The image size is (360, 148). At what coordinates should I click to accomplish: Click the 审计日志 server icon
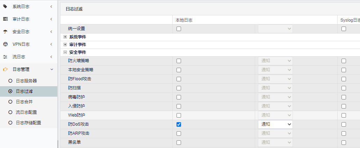tap(5, 19)
